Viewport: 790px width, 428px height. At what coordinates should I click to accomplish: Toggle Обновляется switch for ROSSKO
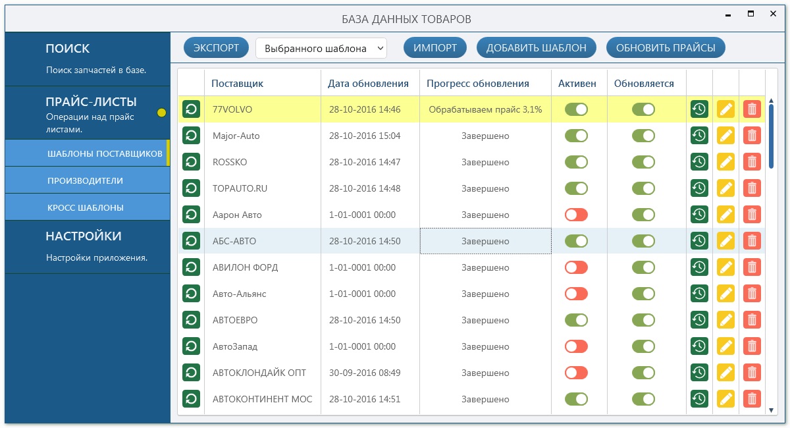[x=643, y=162]
